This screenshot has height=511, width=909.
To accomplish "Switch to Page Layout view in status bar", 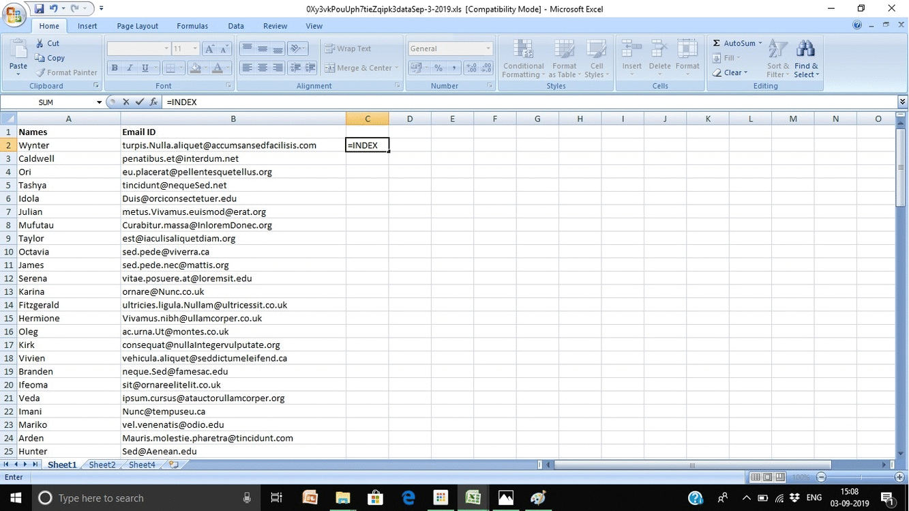I will point(768,478).
